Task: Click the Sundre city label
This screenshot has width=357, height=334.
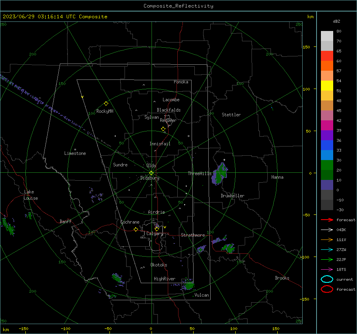Action: [x=120, y=164]
